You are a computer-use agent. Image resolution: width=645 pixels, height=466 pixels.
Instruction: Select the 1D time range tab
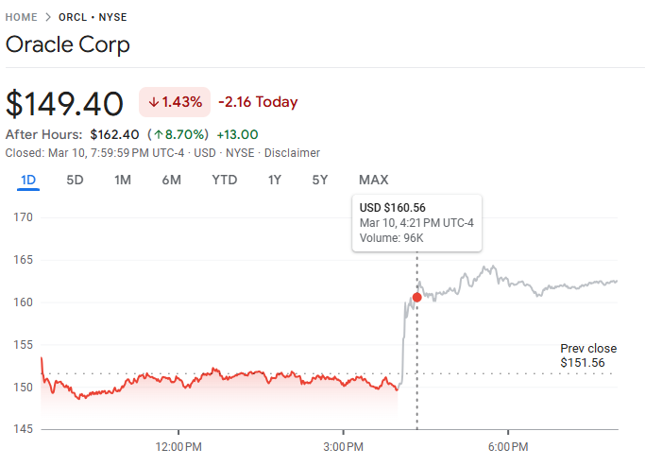click(28, 181)
